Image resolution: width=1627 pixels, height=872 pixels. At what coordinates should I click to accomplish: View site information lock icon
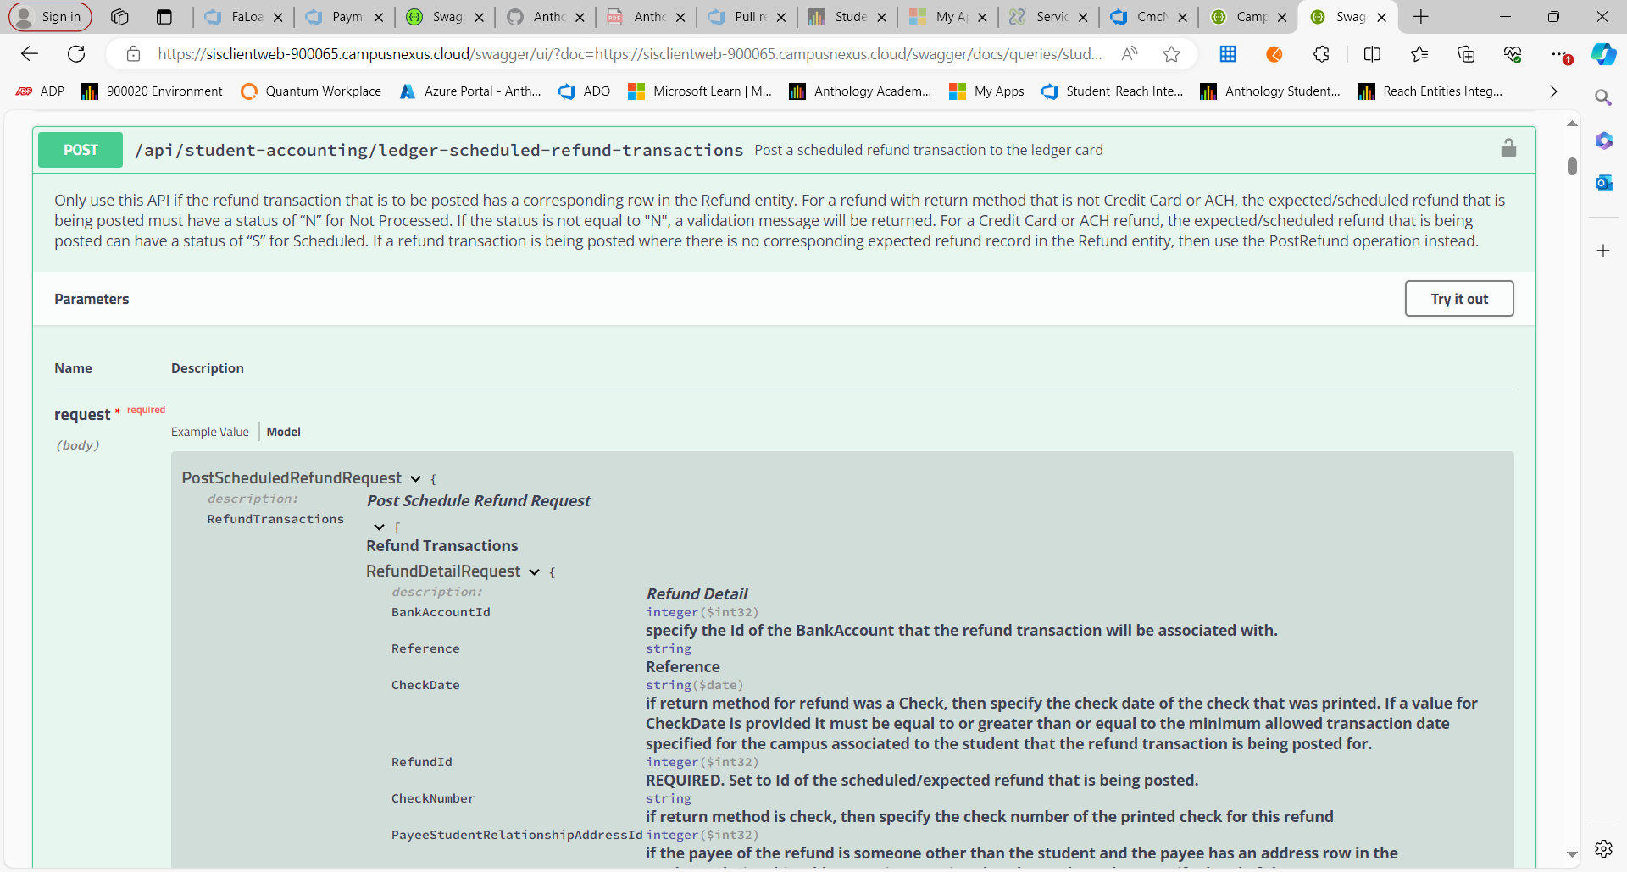(x=133, y=54)
